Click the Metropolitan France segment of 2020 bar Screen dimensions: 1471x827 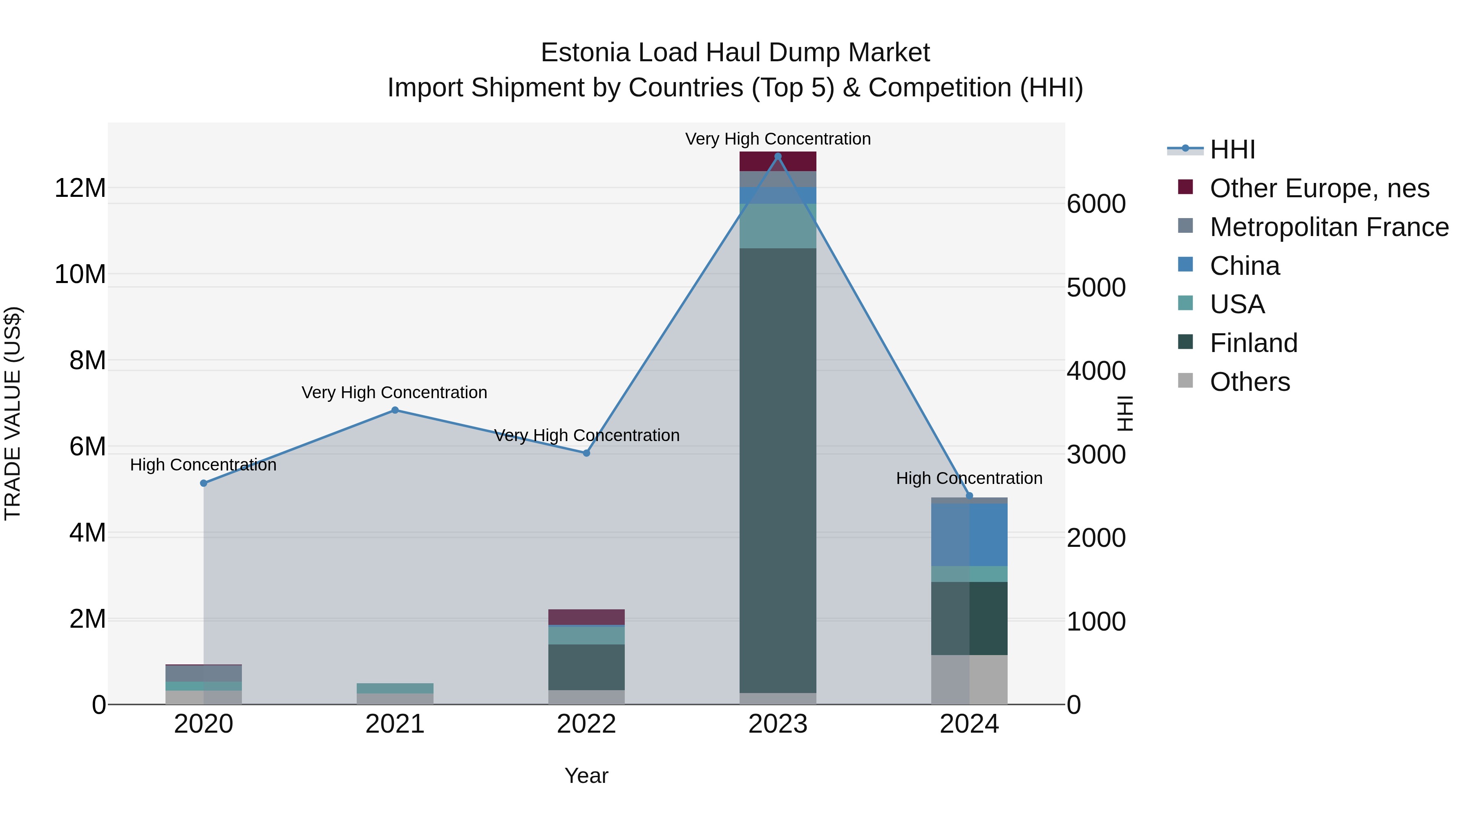[x=204, y=673]
